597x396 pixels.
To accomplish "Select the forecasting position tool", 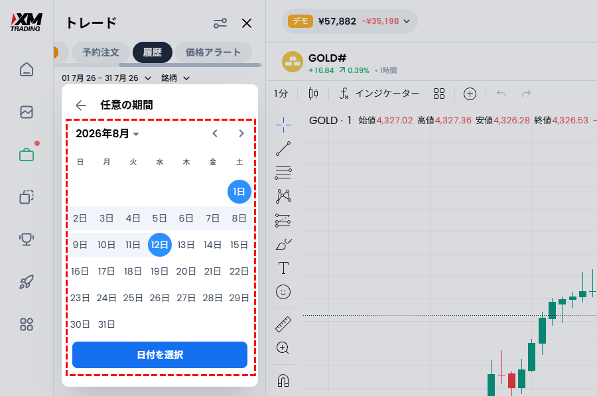I will click(283, 220).
